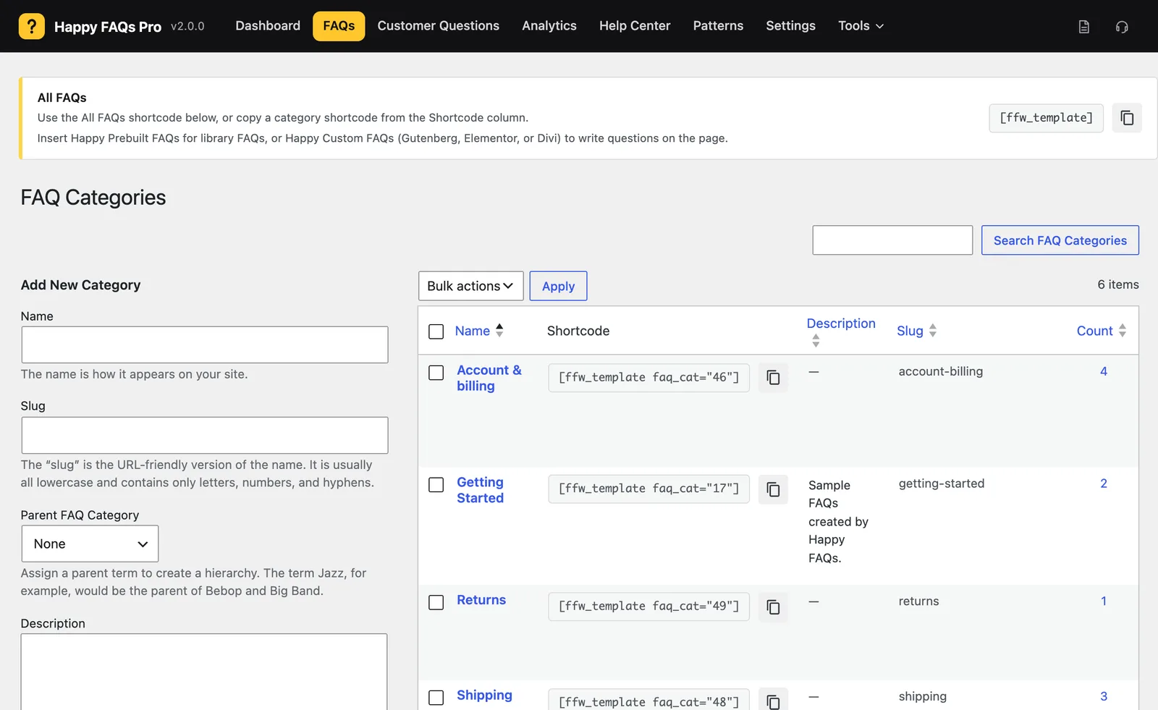The width and height of the screenshot is (1158, 710).
Task: Open the support headset icon in header
Action: pos(1122,27)
